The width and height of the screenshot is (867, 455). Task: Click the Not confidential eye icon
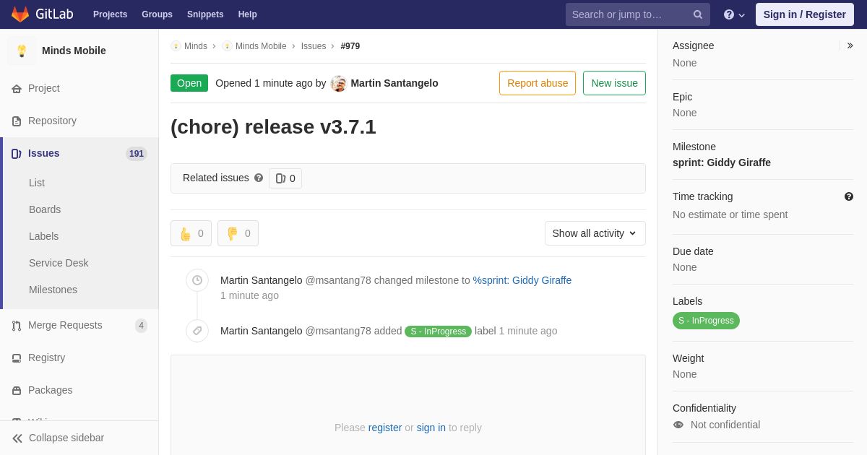(678, 425)
